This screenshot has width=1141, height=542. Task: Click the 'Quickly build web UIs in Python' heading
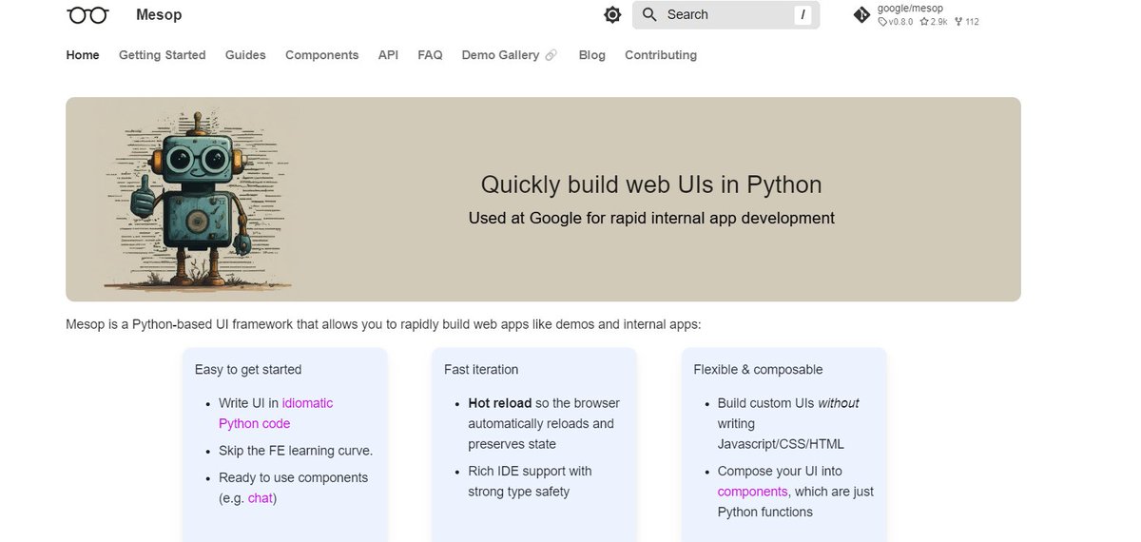(651, 184)
